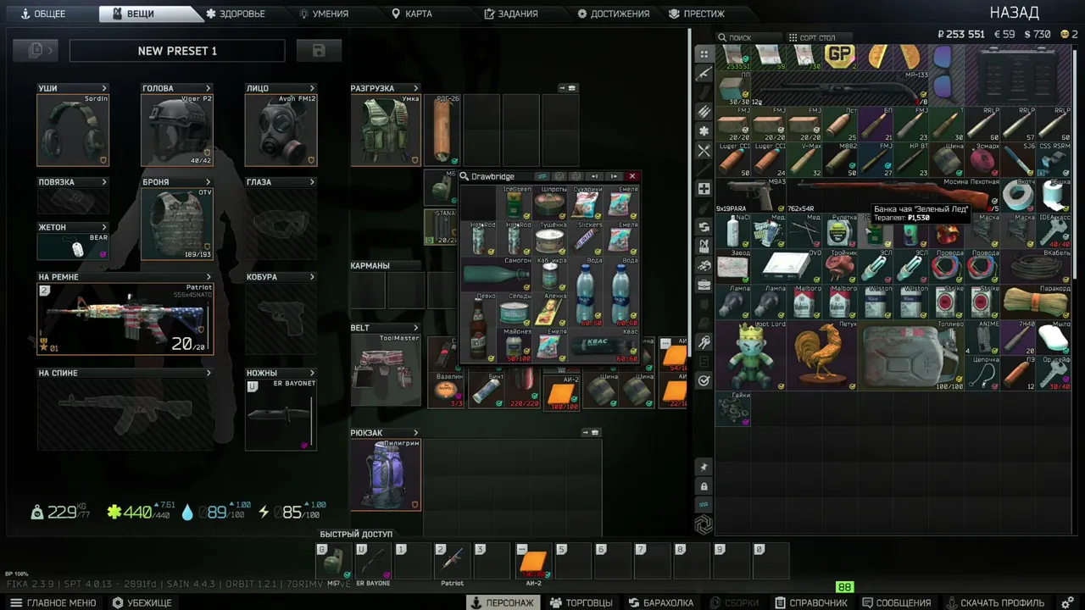Viewport: 1085px width, 610px height.
Task: Open БАРАХОЛКА from the bottom bar
Action: coord(661,602)
